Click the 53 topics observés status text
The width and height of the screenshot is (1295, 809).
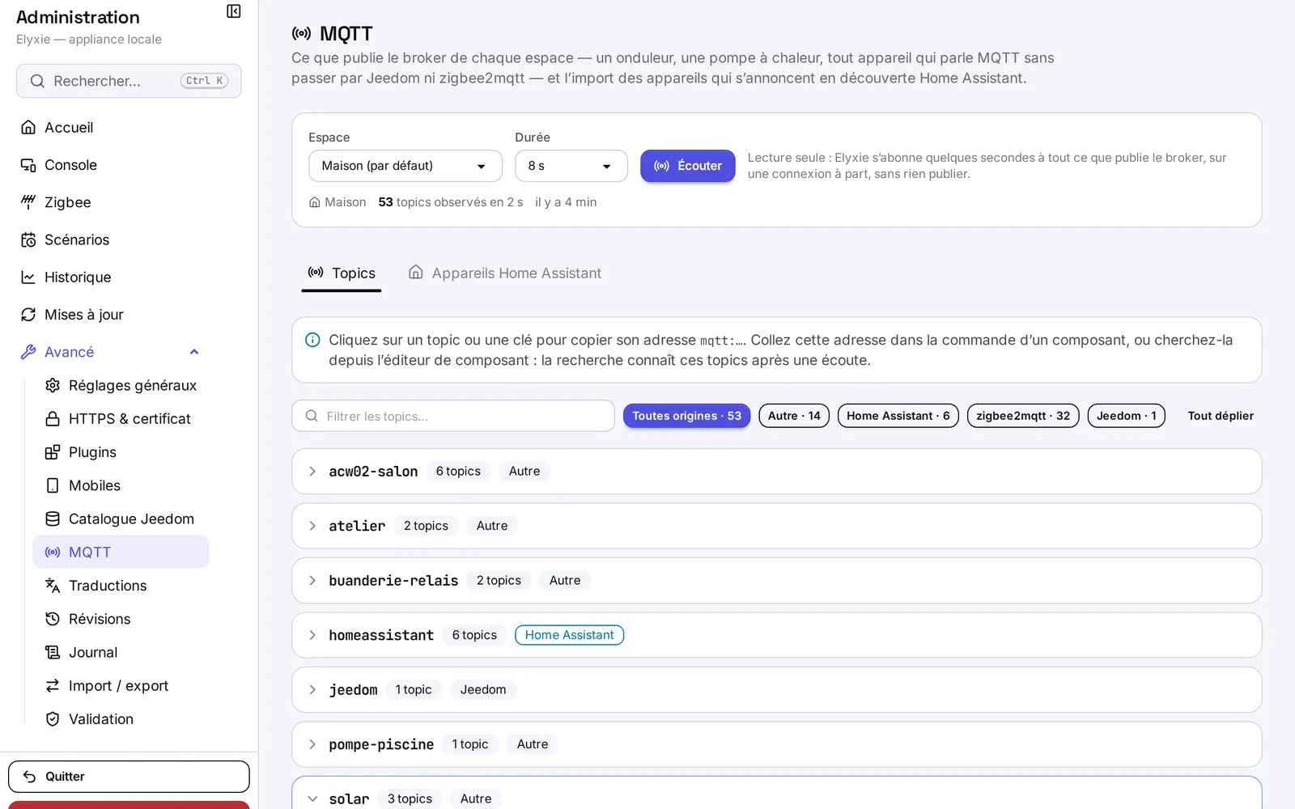coord(451,202)
